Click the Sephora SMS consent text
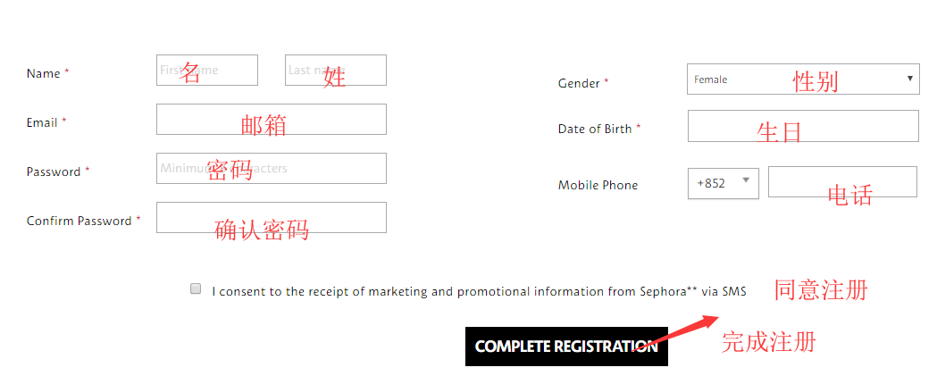This screenshot has height=376, width=937. pos(478,292)
